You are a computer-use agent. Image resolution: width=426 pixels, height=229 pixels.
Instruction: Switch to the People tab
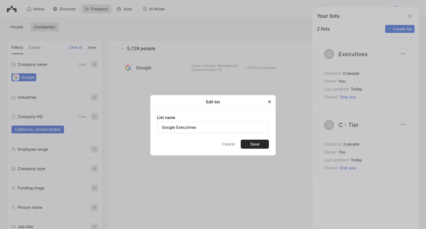tap(17, 27)
